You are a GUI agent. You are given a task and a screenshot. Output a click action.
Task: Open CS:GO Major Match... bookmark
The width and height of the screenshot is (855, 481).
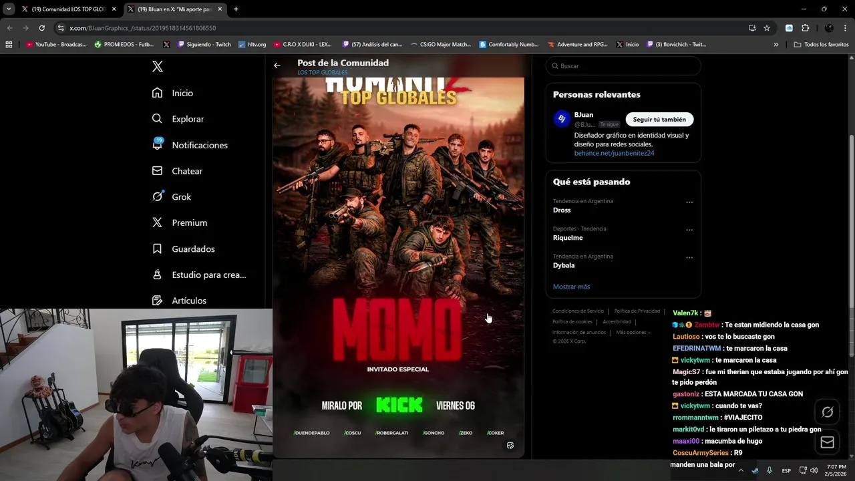440,45
